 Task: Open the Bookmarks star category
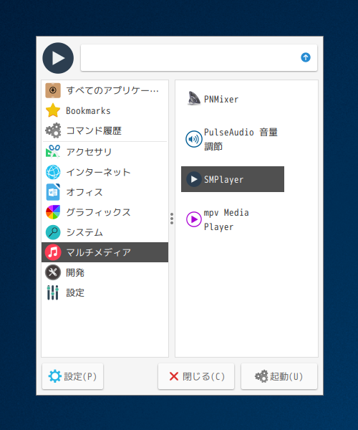coord(105,110)
